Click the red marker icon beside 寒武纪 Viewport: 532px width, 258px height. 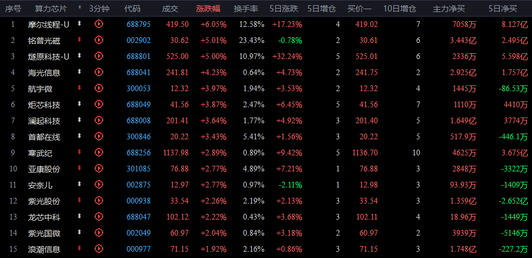(80, 153)
